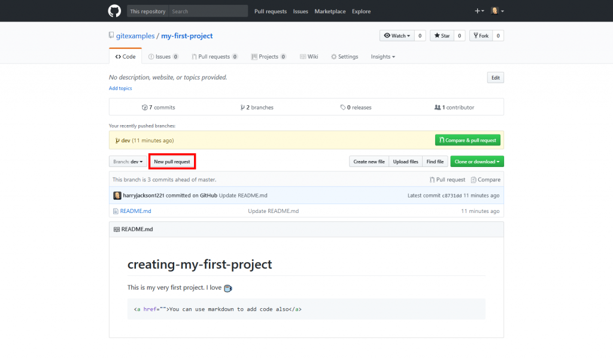The width and height of the screenshot is (613, 359).
Task: Click the book icon on the Wiki tab
Action: pyautogui.click(x=302, y=56)
